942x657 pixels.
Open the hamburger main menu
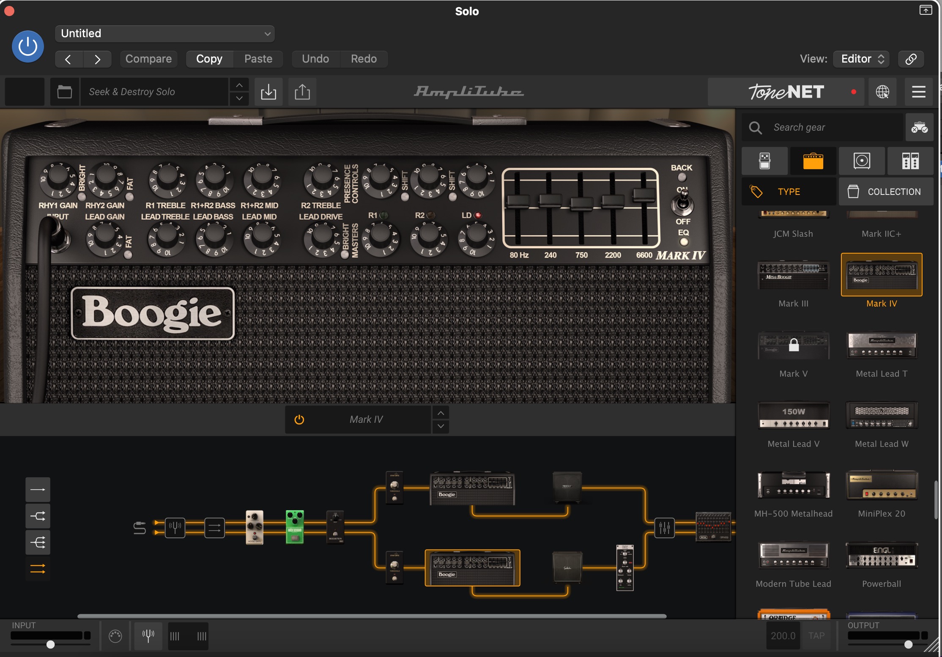point(919,92)
